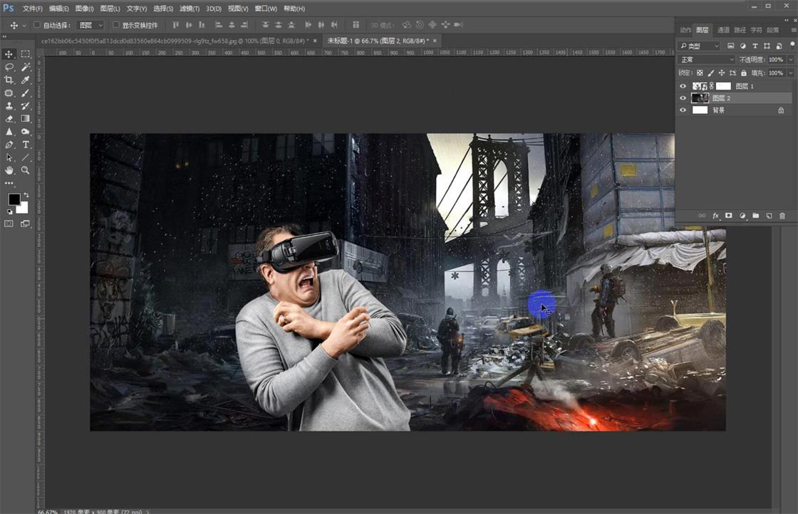Toggle visibility of 图层 1
Screen dimensions: 798x514
683,86
